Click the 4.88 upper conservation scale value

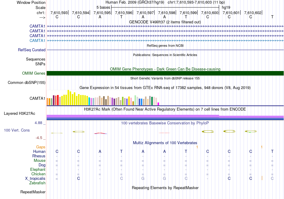coord(38,123)
